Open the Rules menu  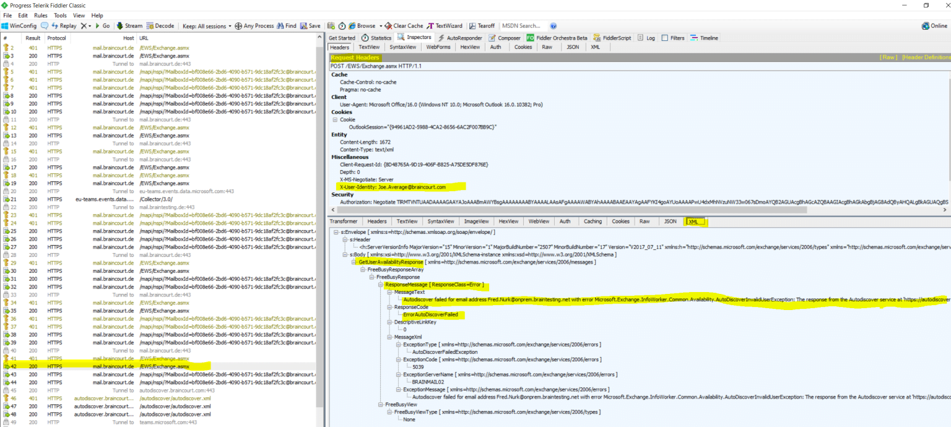41,15
